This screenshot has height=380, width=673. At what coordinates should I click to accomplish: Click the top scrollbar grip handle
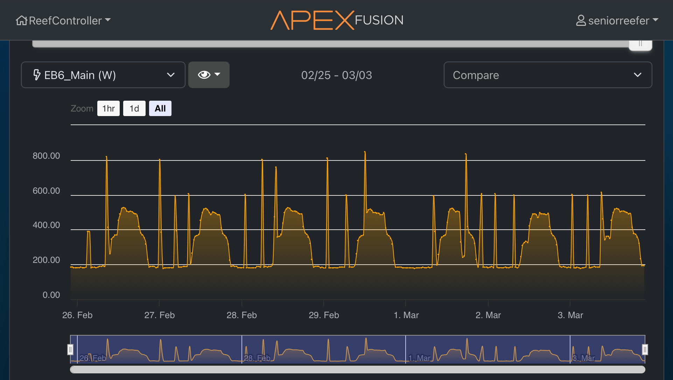[640, 44]
